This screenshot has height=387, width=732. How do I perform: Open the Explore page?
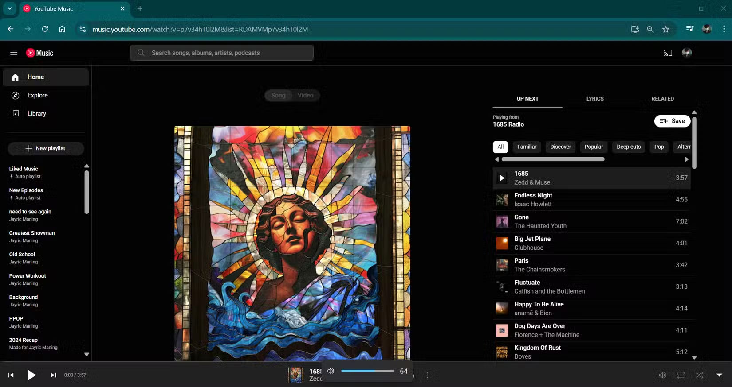point(37,95)
